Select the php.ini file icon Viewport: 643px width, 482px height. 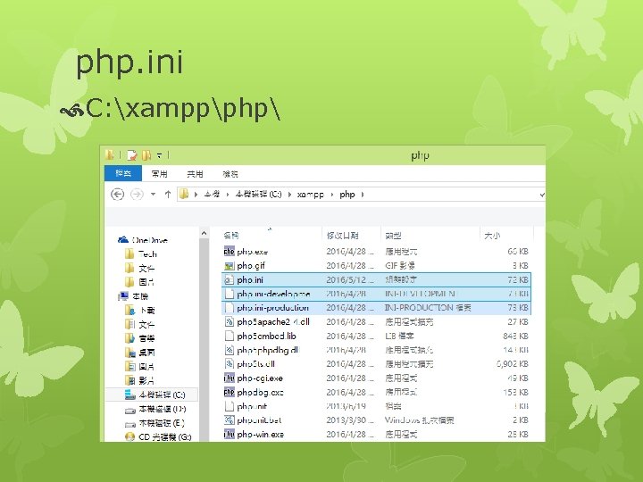pos(229,279)
